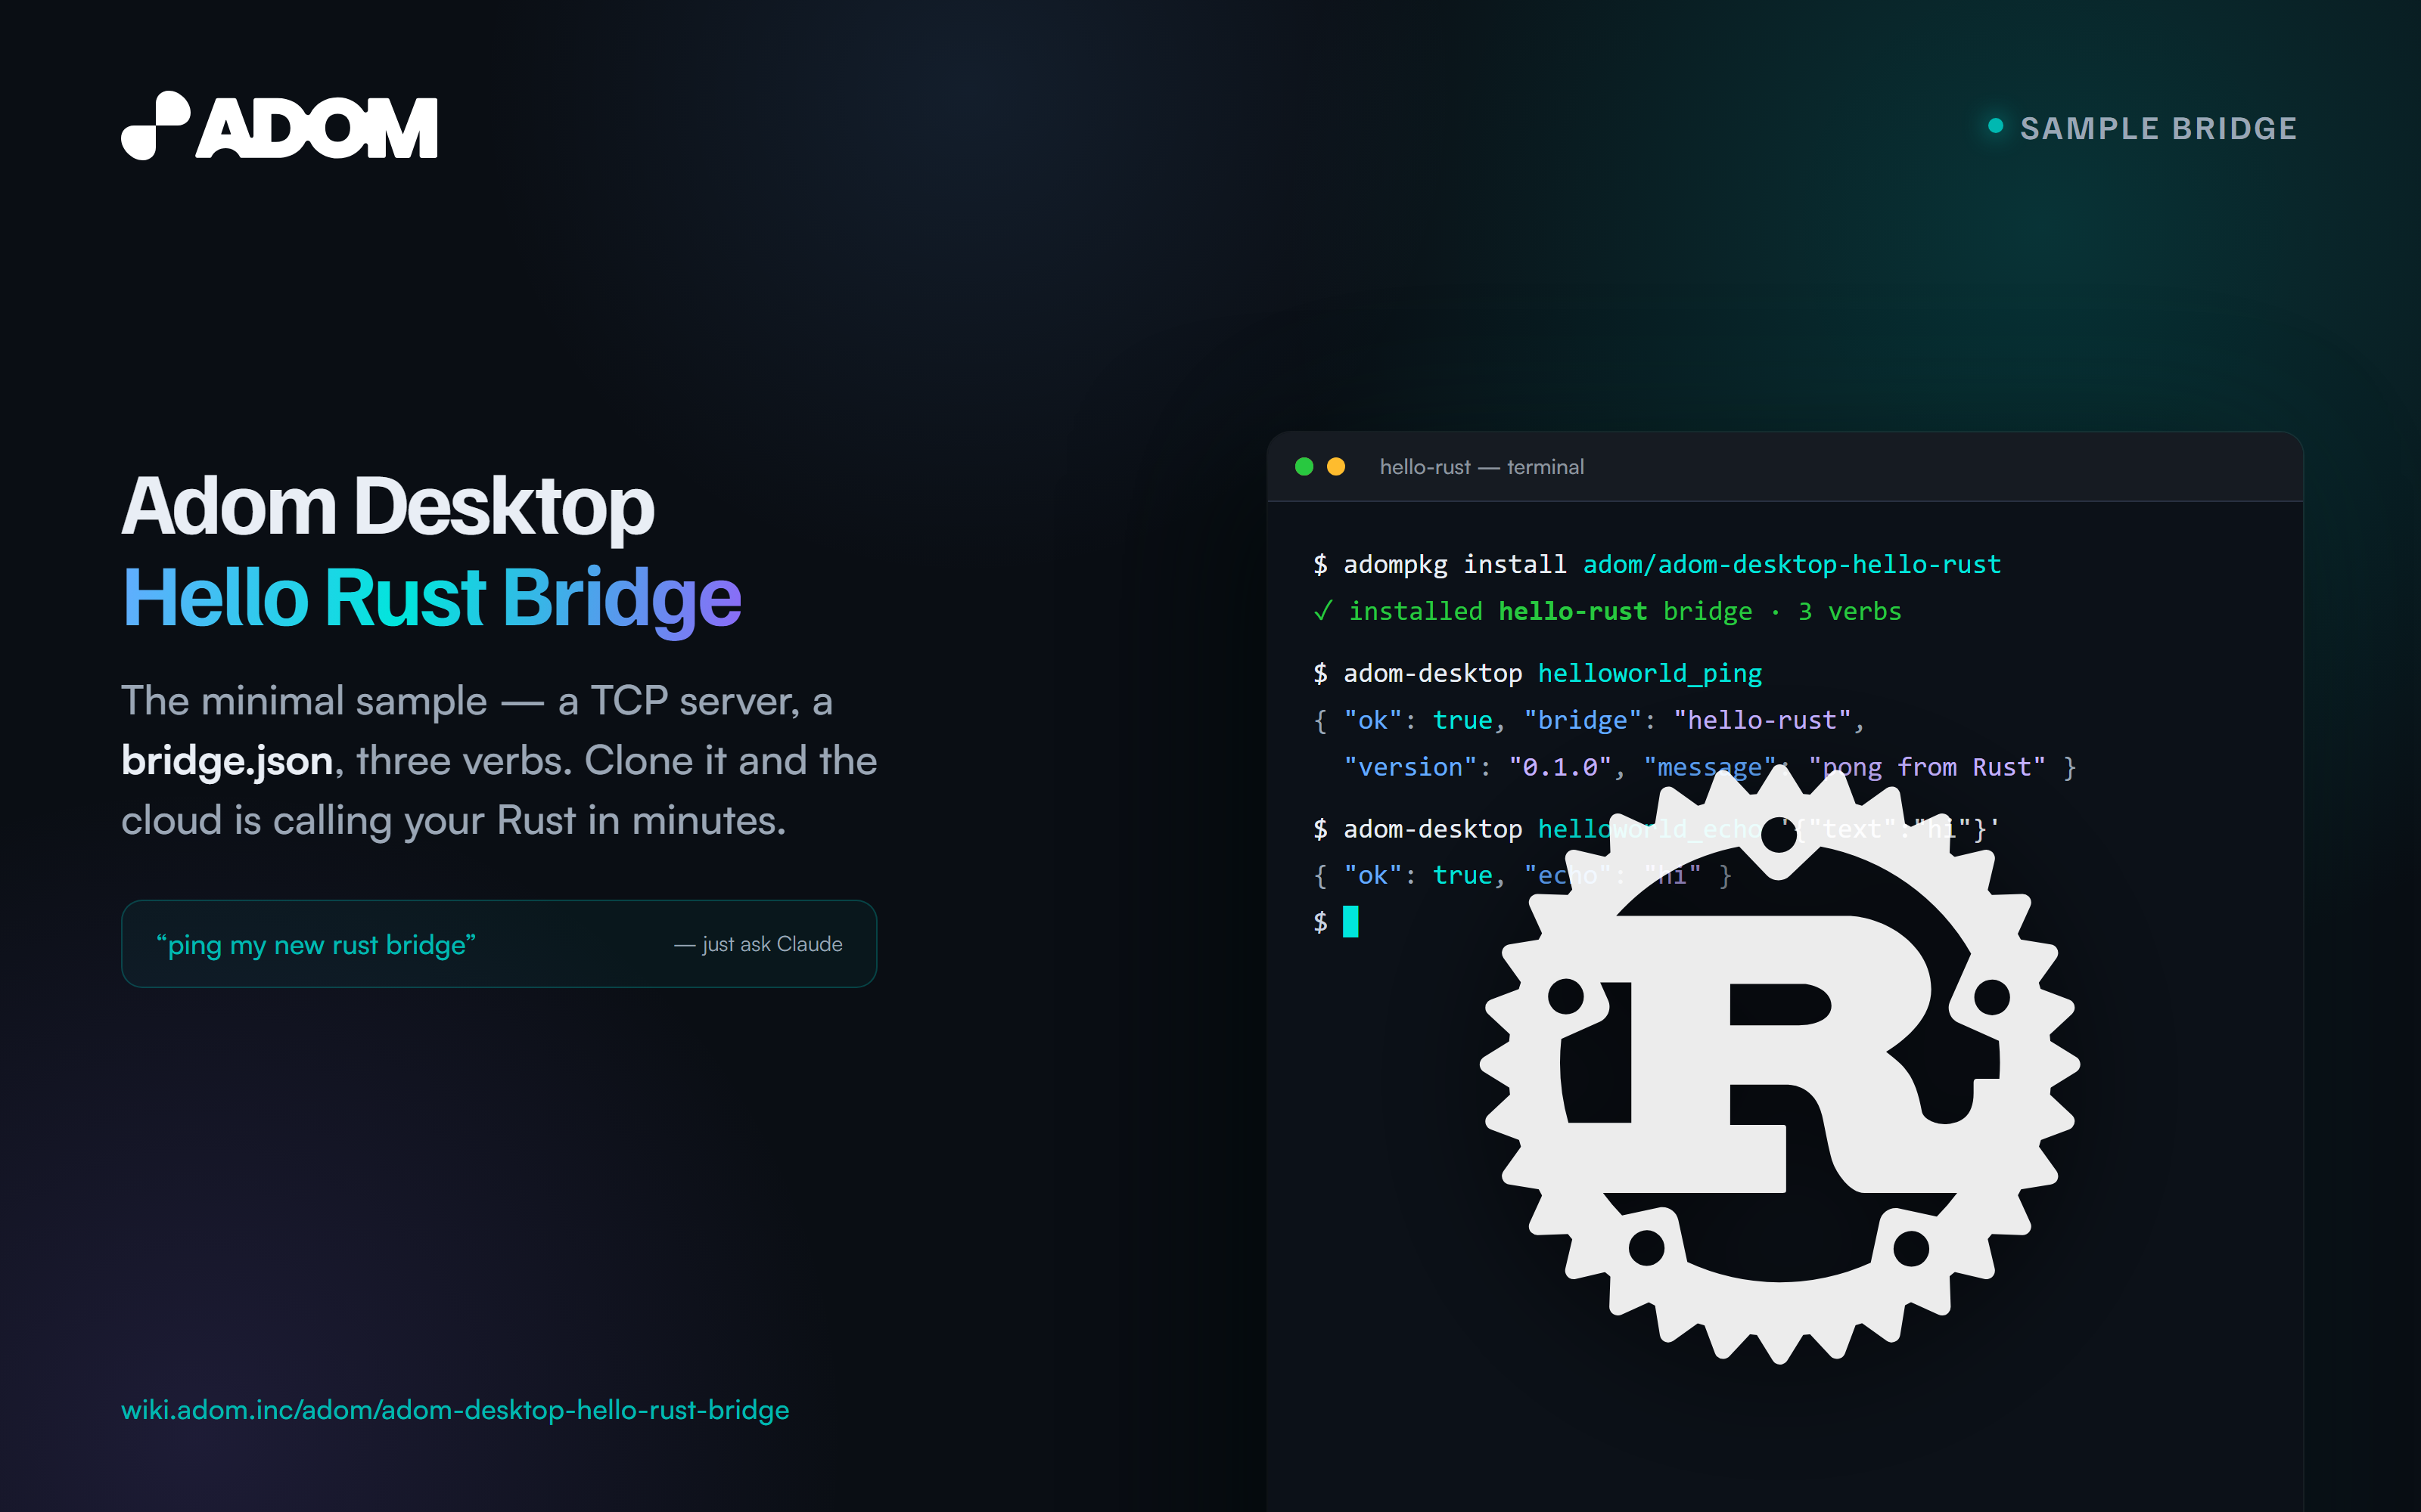
Task: Click the 'adom/adom-desktop-hello-rust' package name
Action: [x=1792, y=565]
